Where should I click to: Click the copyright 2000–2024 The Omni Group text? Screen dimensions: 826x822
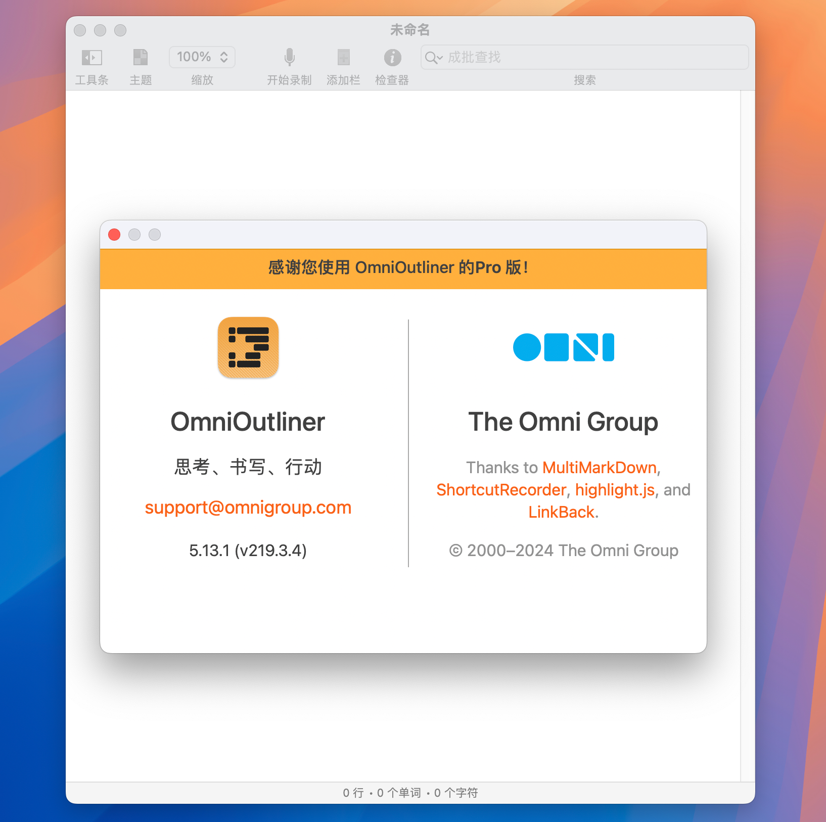tap(564, 551)
